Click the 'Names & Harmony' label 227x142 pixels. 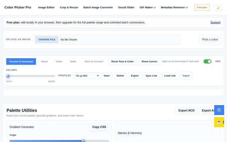click(x=130, y=133)
